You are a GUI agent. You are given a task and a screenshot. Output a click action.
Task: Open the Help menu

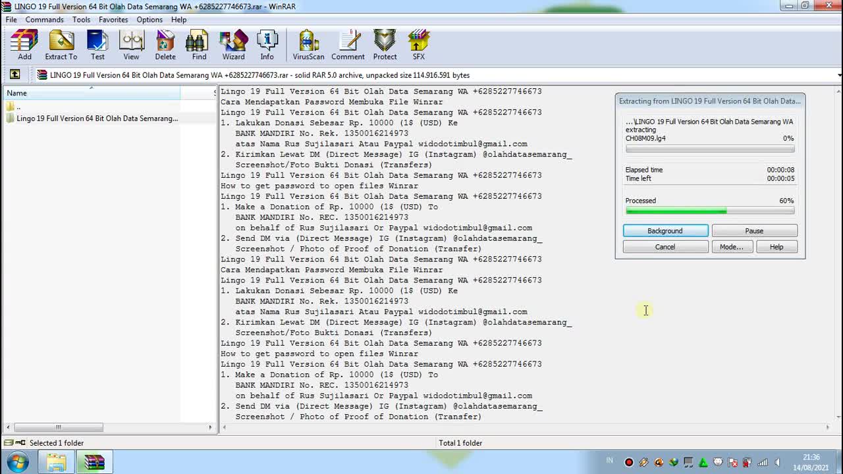pos(178,20)
